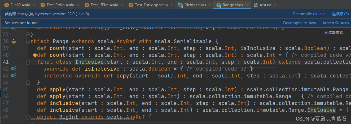Close the Test_IfElse.scala tab
351x124 pixels.
tap(122, 5)
